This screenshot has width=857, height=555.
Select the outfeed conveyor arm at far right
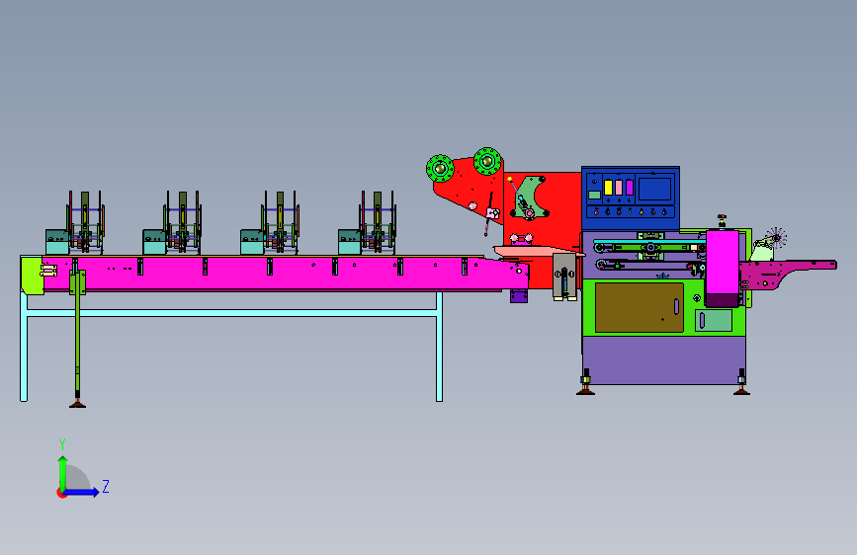pos(788,275)
